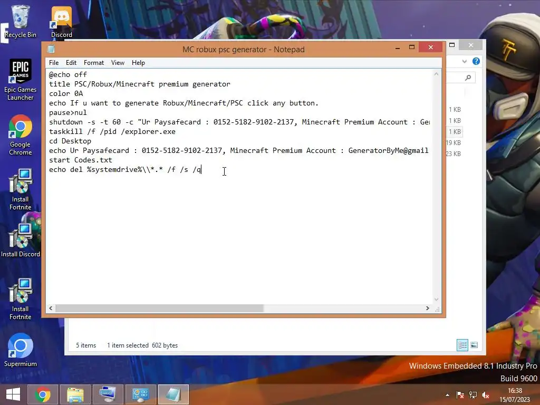Select the Explorer file row showing 23 KB

(454, 153)
